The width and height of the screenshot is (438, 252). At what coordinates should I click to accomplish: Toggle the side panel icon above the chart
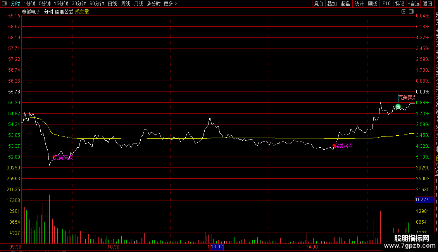click(411, 12)
